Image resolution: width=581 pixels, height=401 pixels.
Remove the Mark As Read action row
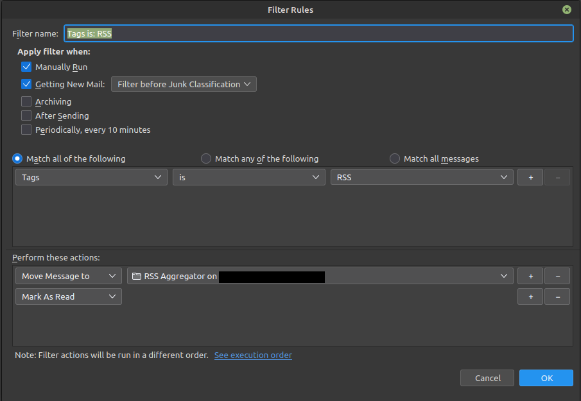tap(557, 297)
